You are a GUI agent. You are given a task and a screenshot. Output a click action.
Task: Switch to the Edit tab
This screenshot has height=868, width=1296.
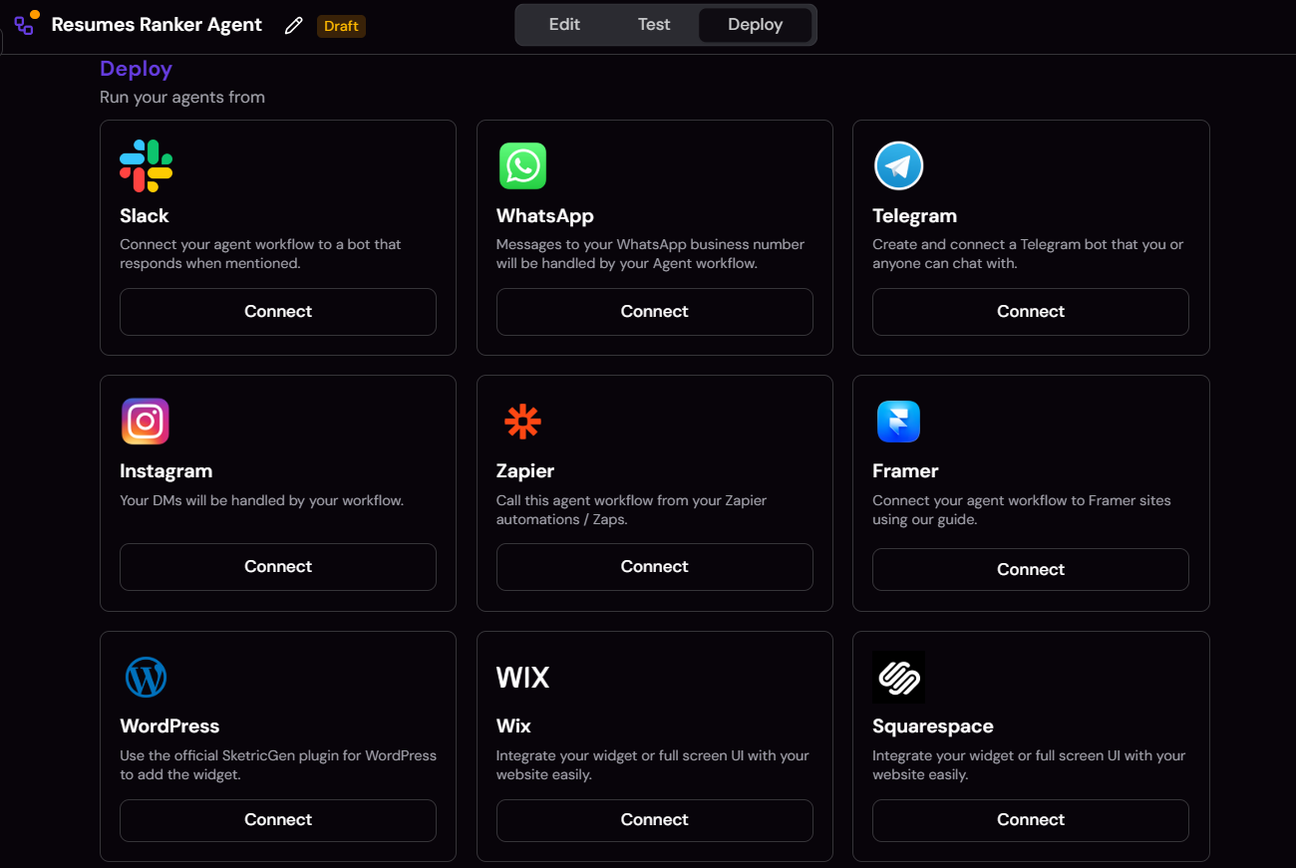564,25
